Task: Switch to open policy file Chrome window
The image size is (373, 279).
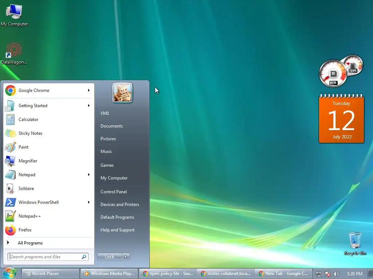Action: coord(168,274)
